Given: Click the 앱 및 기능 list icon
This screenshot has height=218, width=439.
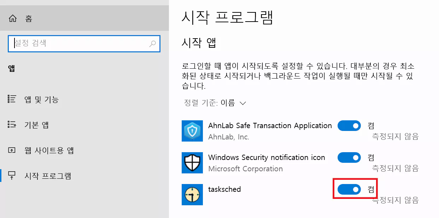Looking at the screenshot, I should (12, 99).
